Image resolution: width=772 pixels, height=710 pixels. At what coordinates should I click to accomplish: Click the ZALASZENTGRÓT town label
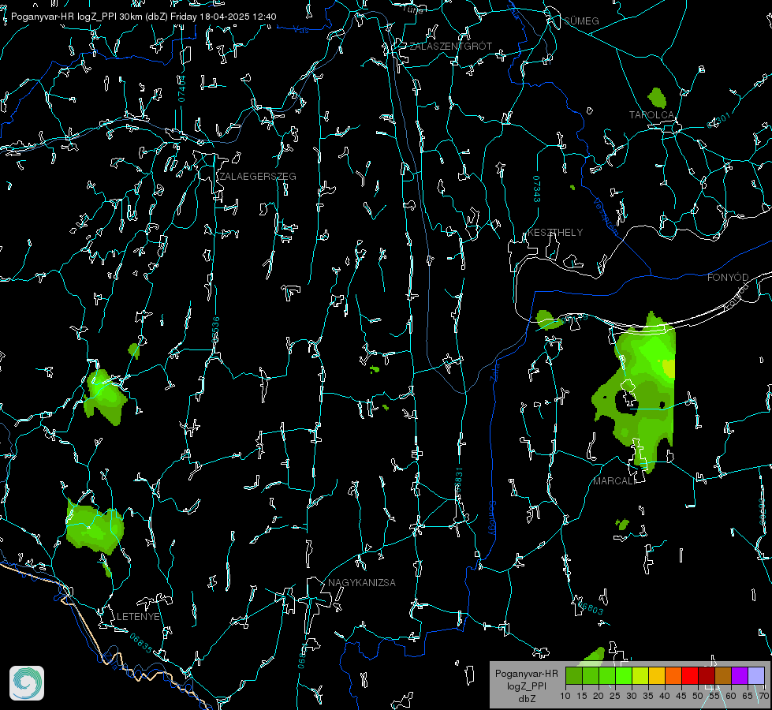click(x=451, y=47)
